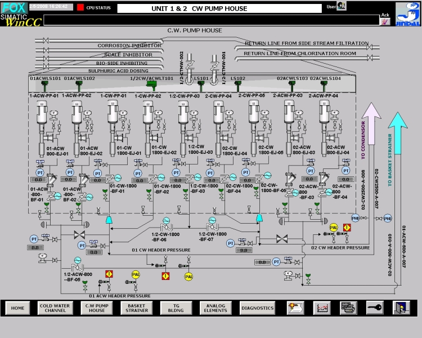Click level switch 02ACWLS103
The width and height of the screenshot is (422, 338).
click(x=291, y=86)
